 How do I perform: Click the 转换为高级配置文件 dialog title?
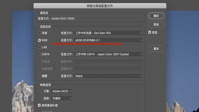click(x=100, y=6)
